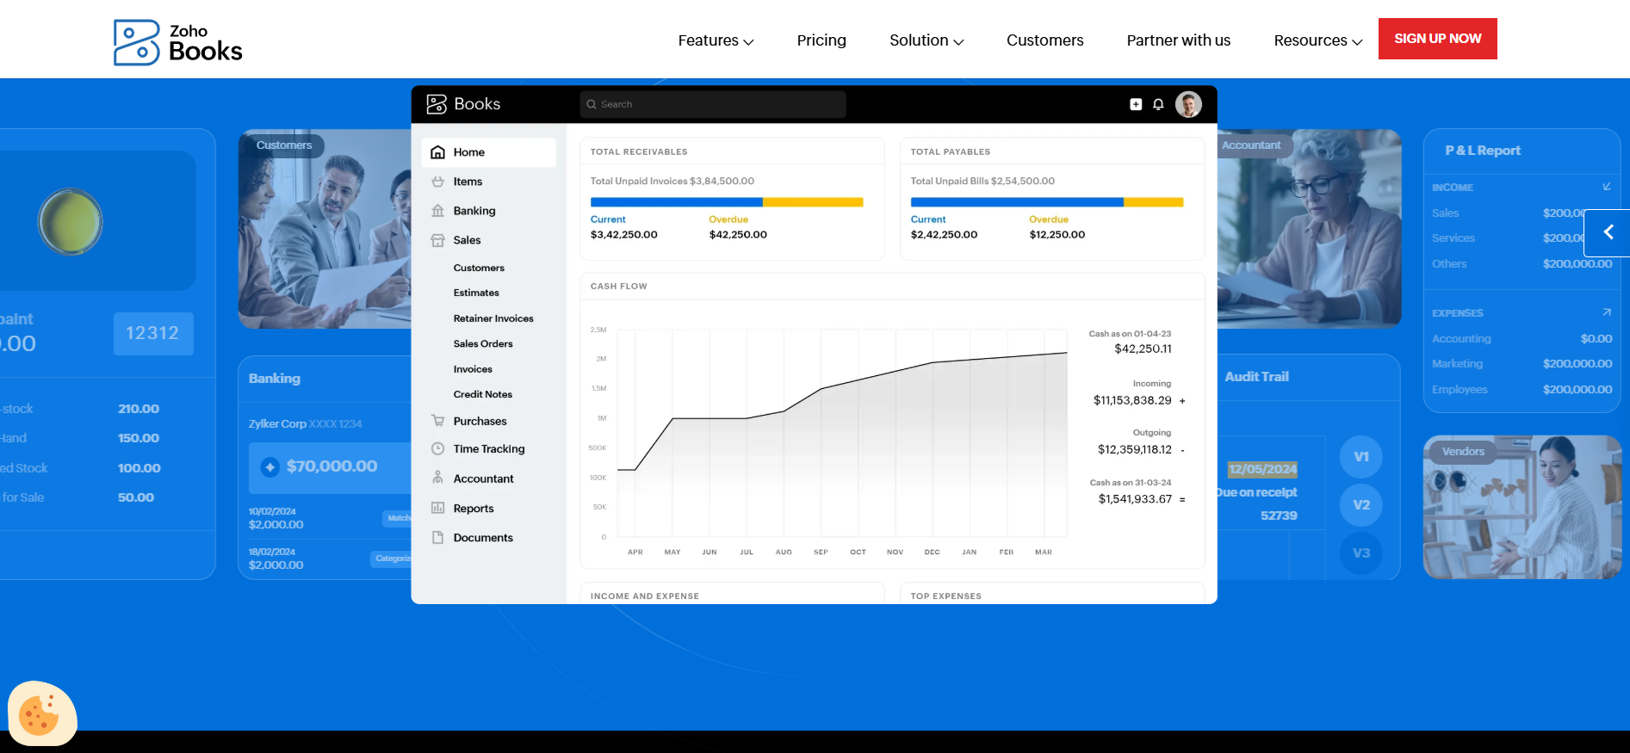Screen dimensions: 1630x753
Task: Click the cash flow line chart
Action: (842, 433)
